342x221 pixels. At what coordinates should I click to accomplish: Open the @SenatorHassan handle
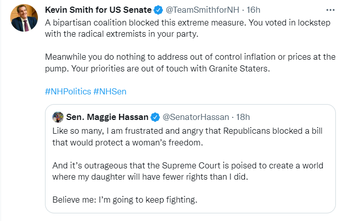click(x=193, y=117)
